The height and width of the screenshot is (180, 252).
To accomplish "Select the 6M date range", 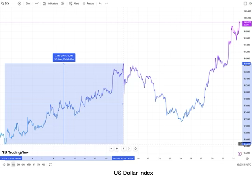I will click(x=23, y=165).
